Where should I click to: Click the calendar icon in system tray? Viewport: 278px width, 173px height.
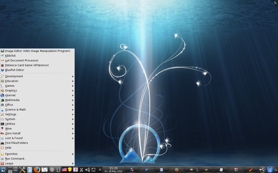click(76, 170)
